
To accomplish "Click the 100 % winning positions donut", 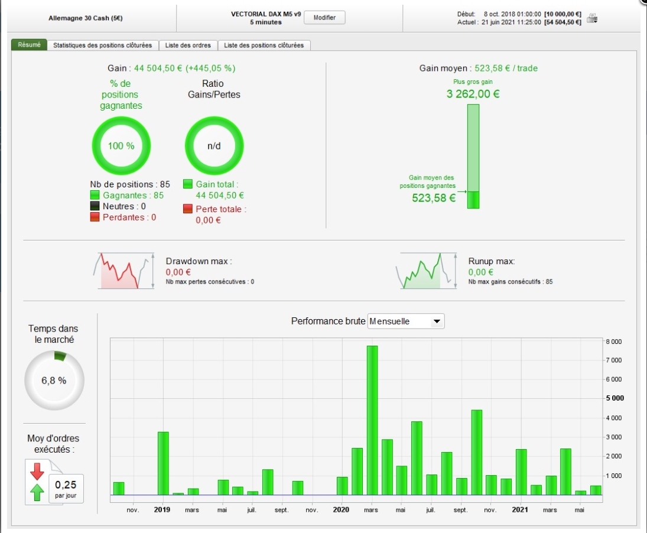I will (121, 145).
